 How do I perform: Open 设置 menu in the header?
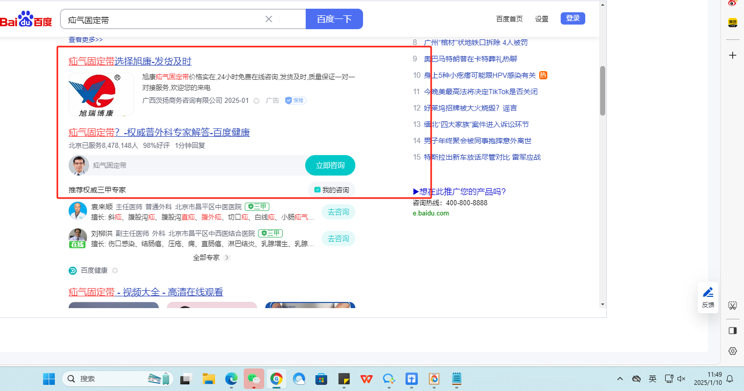pyautogui.click(x=541, y=19)
